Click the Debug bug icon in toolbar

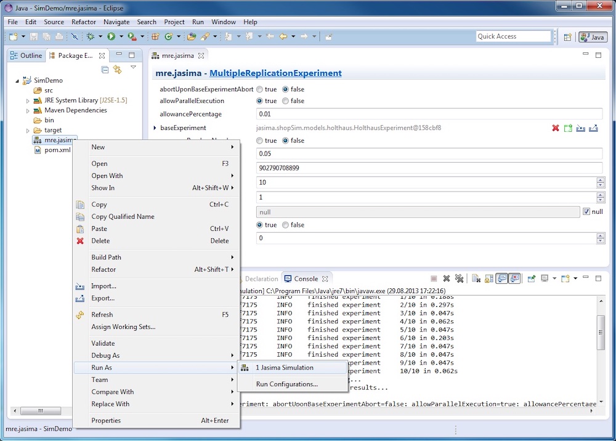click(x=91, y=36)
